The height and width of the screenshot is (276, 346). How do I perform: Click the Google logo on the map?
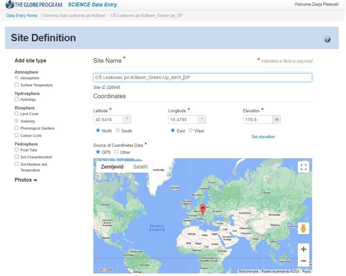click(104, 269)
